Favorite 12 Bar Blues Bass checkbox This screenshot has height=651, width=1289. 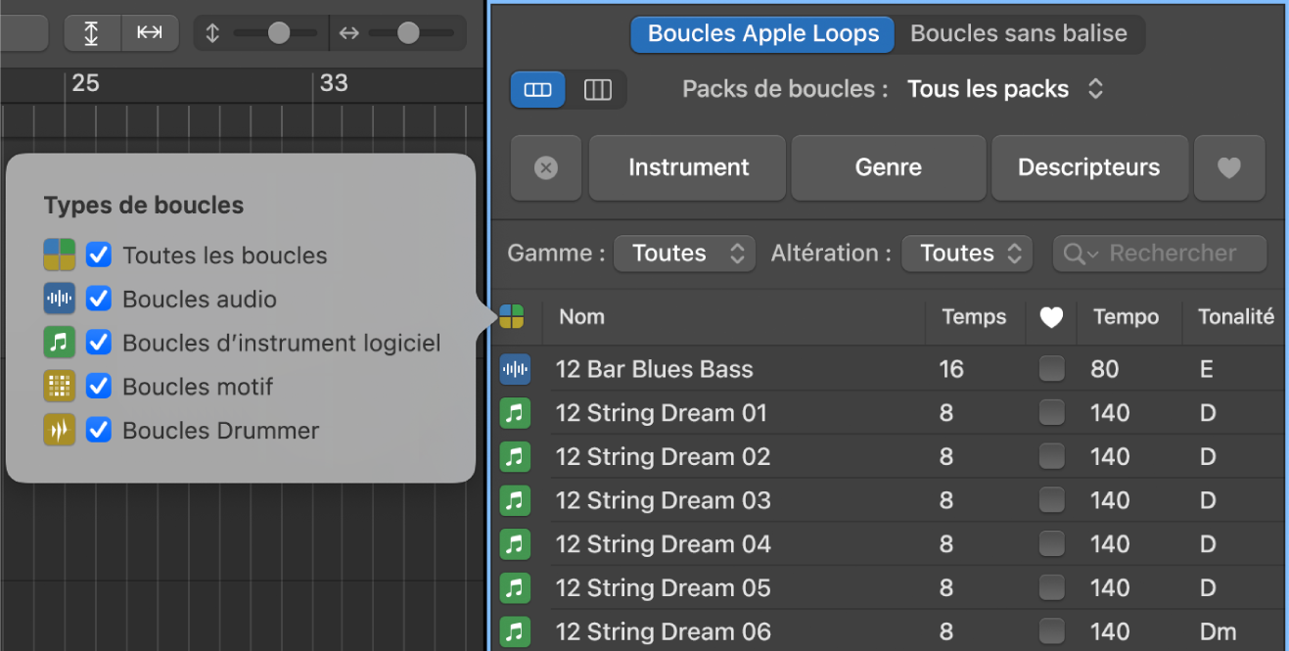coord(1051,369)
